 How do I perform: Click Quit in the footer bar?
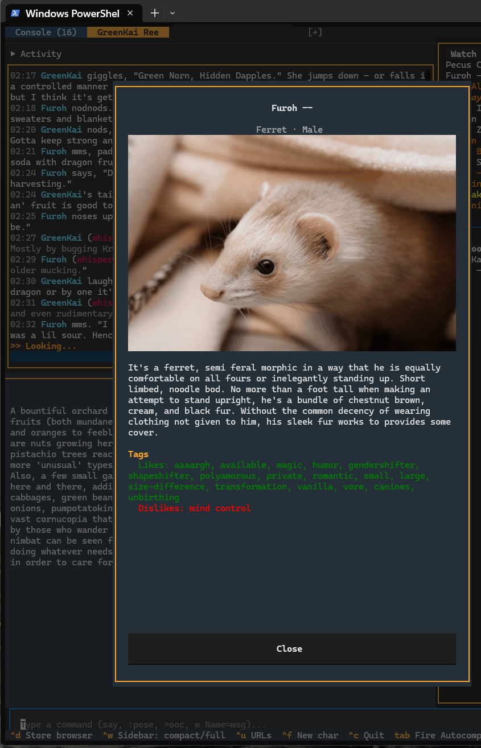(x=367, y=735)
